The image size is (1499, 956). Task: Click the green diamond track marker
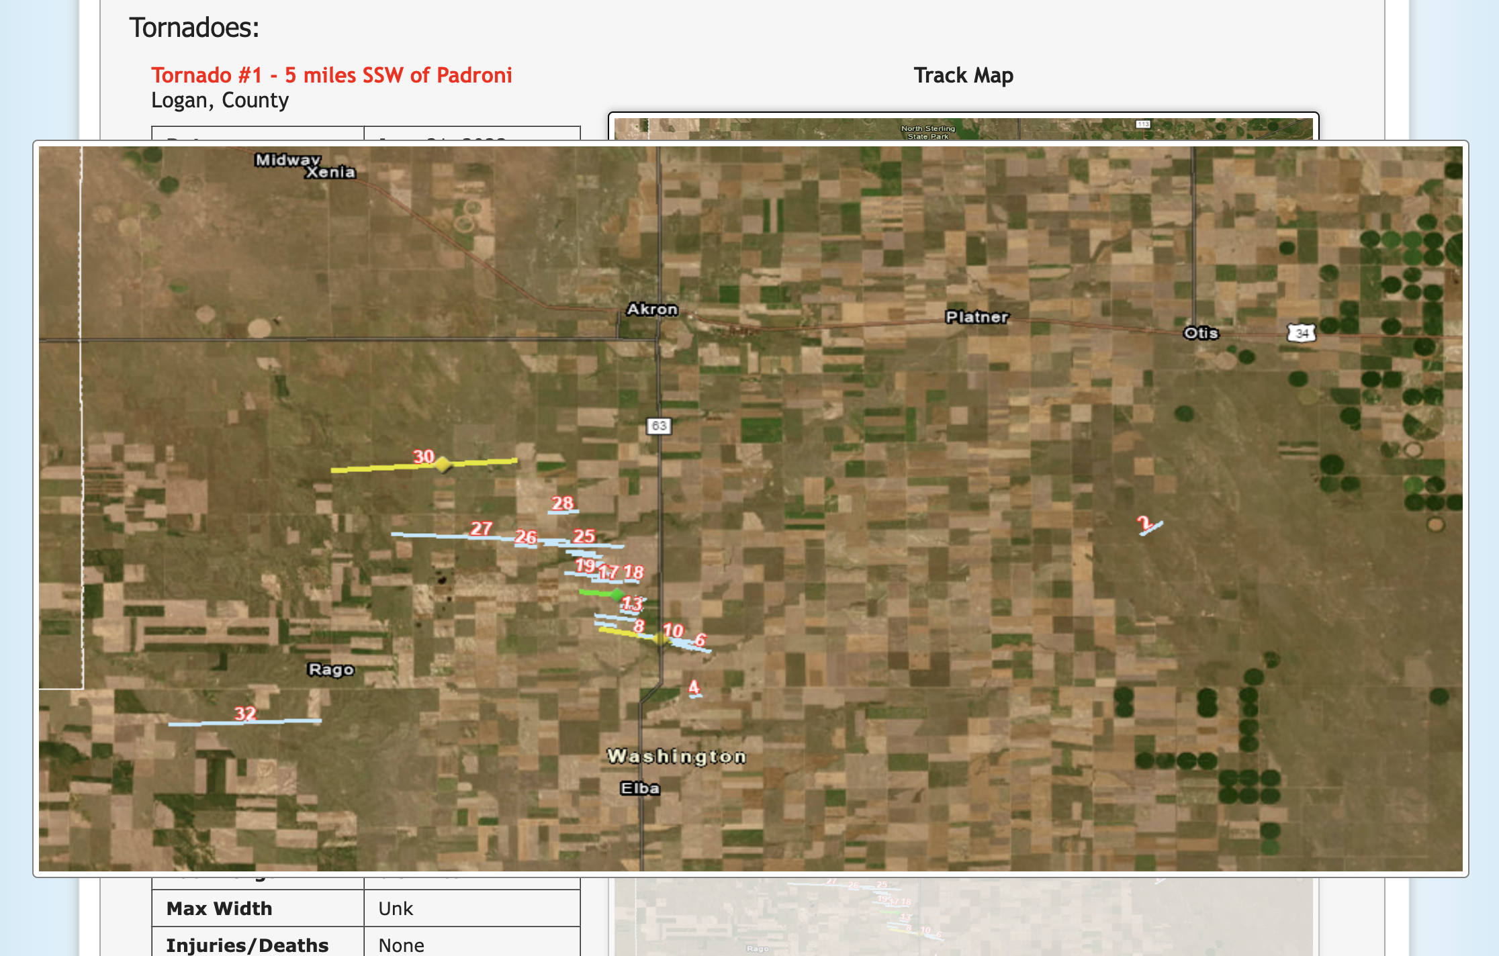point(617,594)
